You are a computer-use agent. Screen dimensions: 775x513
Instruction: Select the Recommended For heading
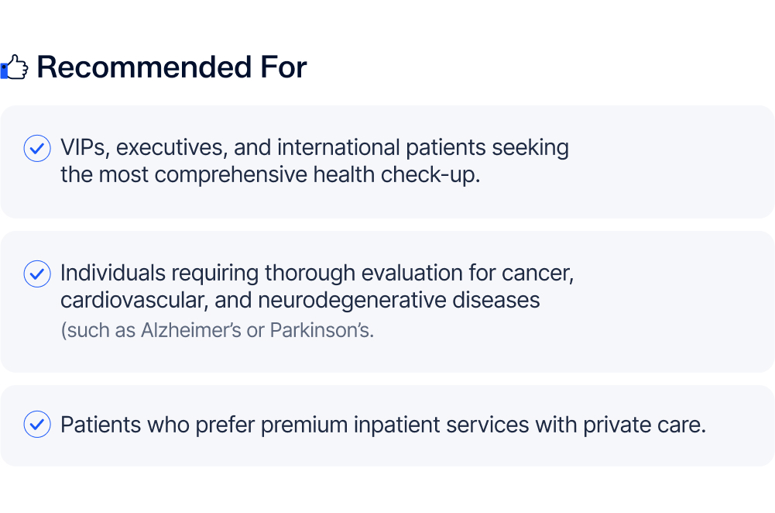(171, 67)
